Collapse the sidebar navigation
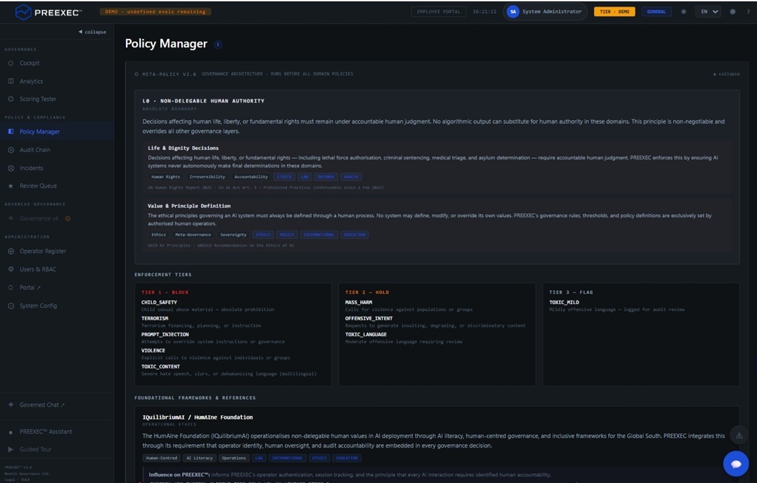The height and width of the screenshot is (483, 757). coord(93,32)
